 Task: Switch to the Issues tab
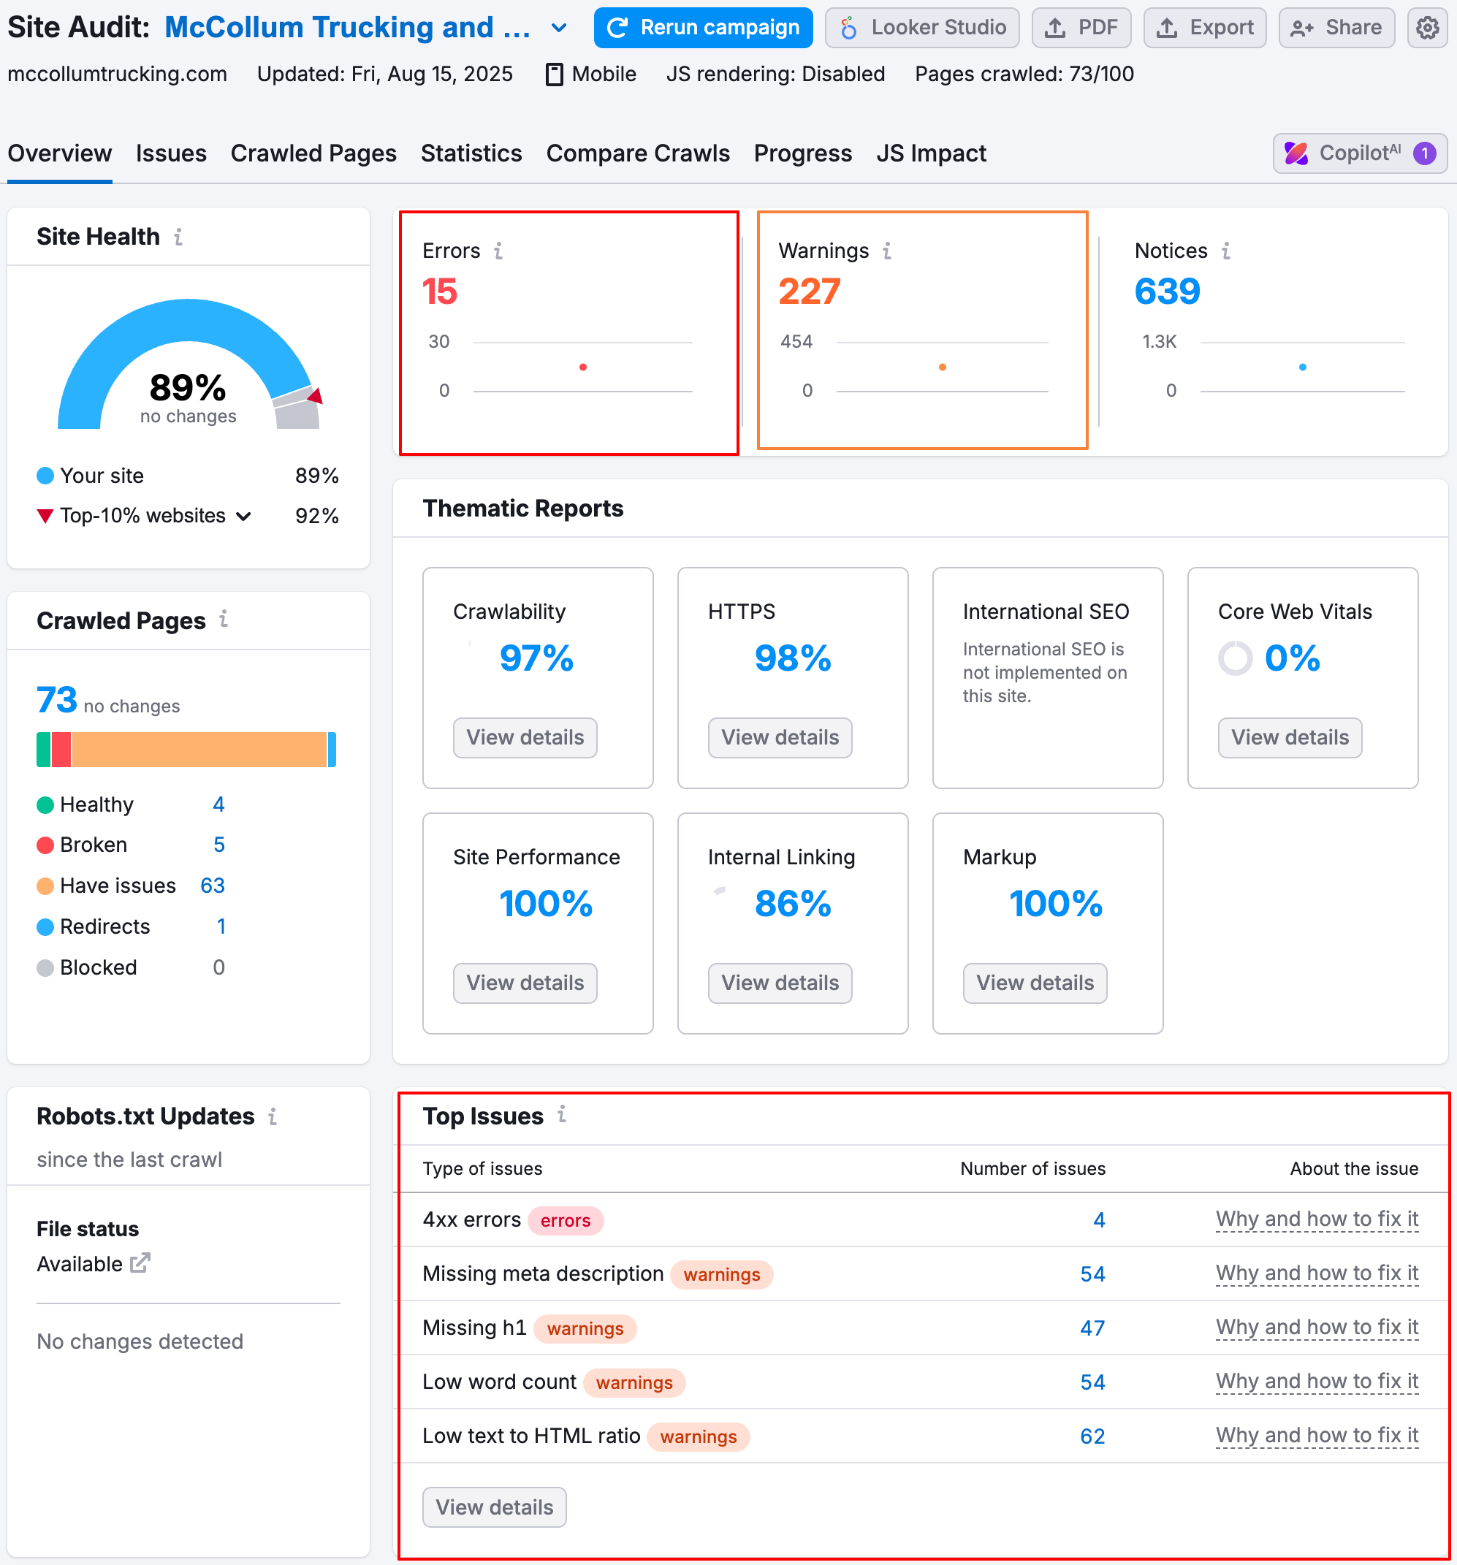(x=171, y=153)
